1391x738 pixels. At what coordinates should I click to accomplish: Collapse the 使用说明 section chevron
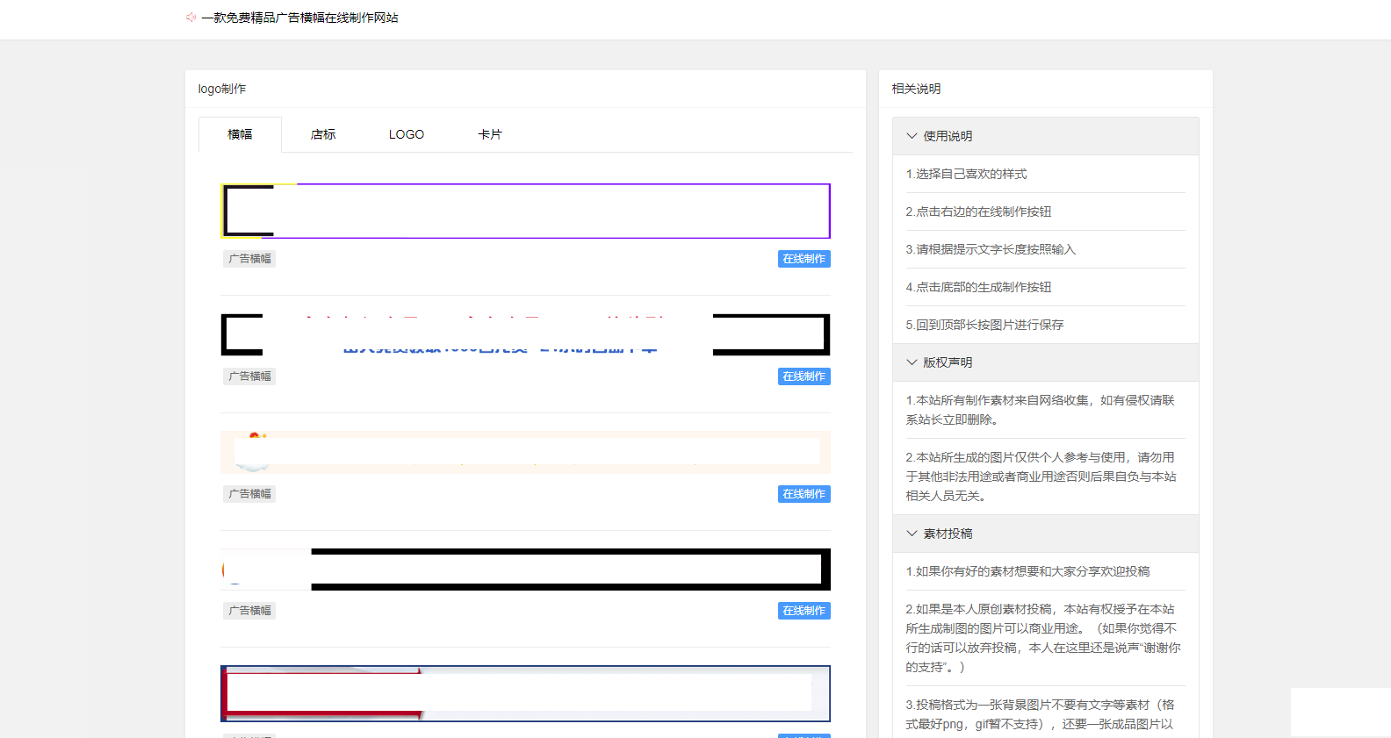[912, 136]
